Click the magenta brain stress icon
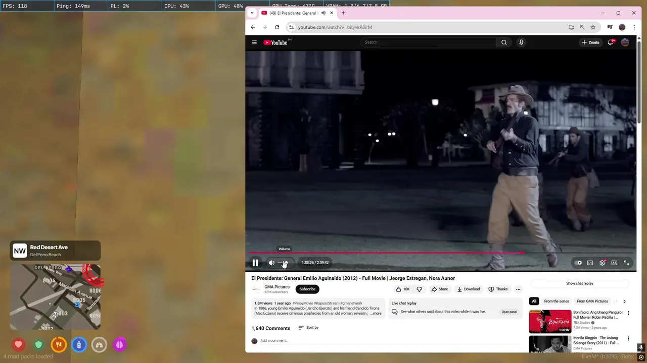 (119, 345)
